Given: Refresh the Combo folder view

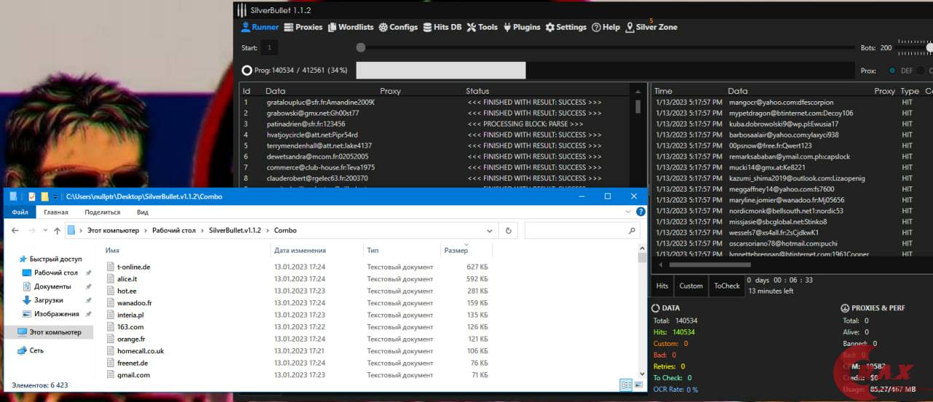Looking at the screenshot, I should (510, 231).
